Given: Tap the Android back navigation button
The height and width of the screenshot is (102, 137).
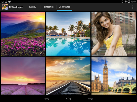Looking at the screenshot, I should (47, 99).
